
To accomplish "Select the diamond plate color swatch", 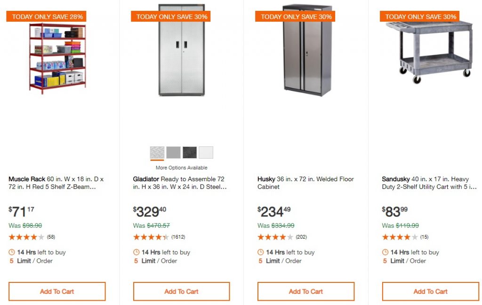I will pyautogui.click(x=157, y=152).
